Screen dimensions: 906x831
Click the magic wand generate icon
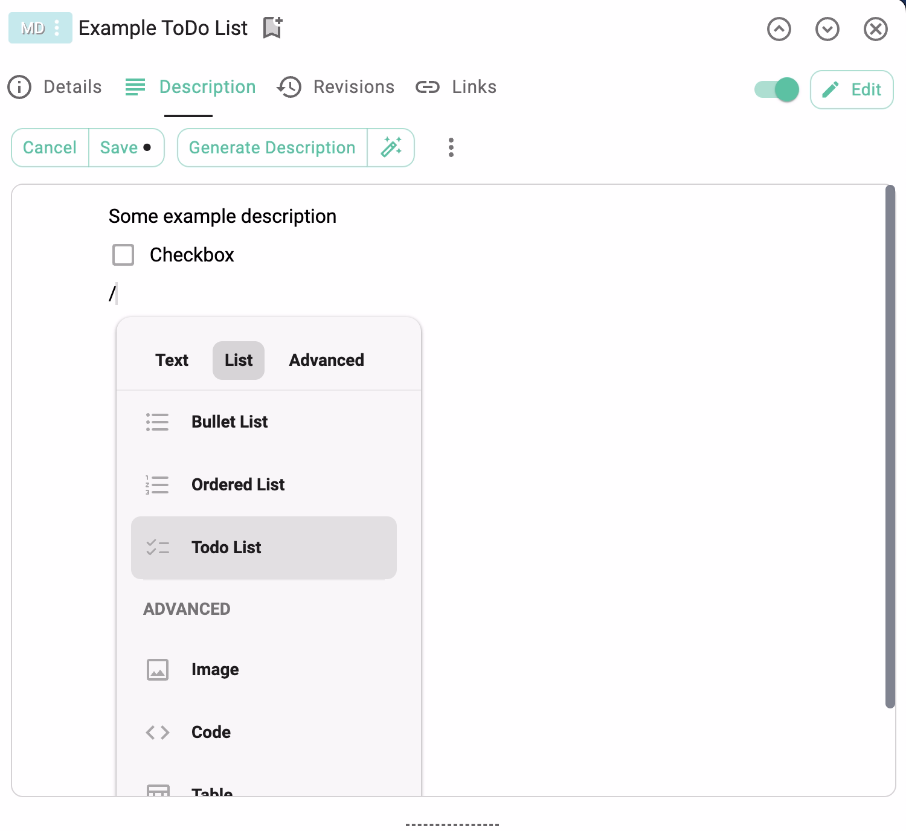pos(391,147)
